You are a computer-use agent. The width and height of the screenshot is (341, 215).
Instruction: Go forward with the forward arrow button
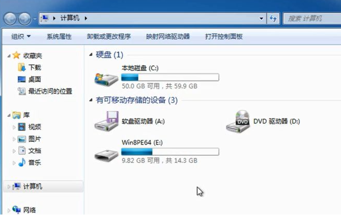click(x=24, y=19)
